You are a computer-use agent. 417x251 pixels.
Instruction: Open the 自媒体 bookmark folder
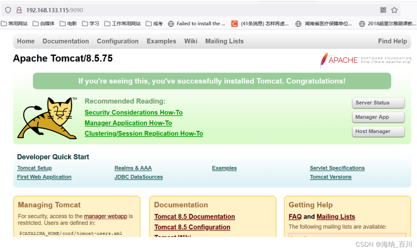point(44,24)
